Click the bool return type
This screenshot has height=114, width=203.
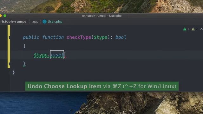[x=121, y=37]
